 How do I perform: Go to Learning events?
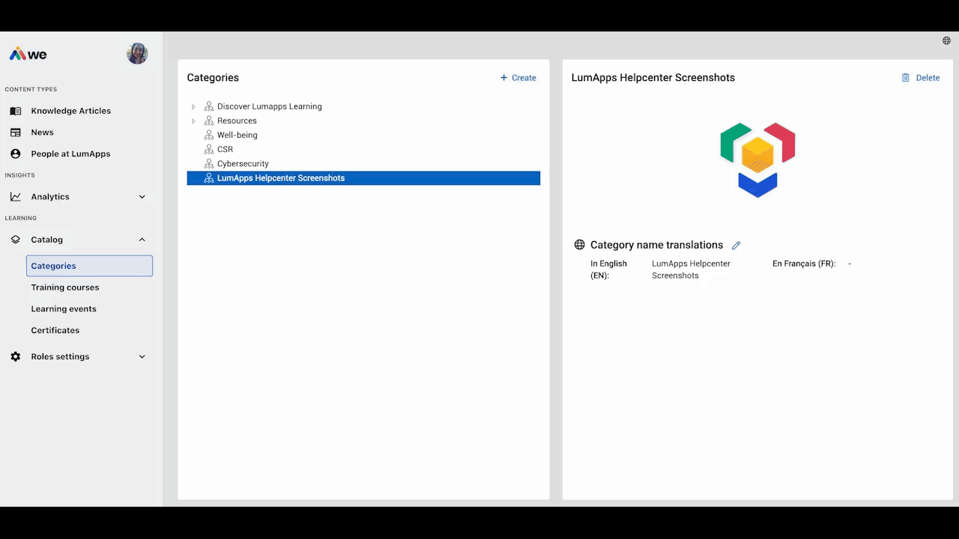[64, 308]
